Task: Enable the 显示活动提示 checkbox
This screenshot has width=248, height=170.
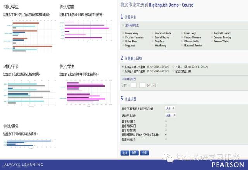Action: coord(166,121)
